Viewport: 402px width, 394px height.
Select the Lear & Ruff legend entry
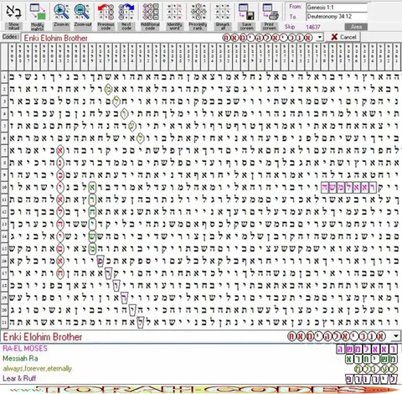point(19,379)
